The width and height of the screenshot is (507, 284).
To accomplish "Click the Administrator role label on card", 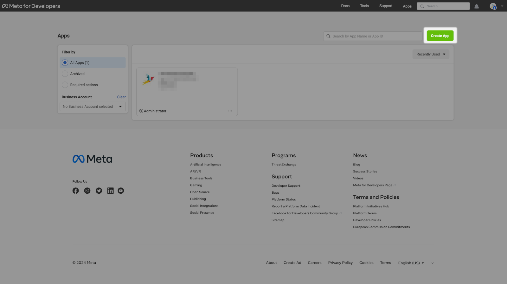I will point(155,111).
